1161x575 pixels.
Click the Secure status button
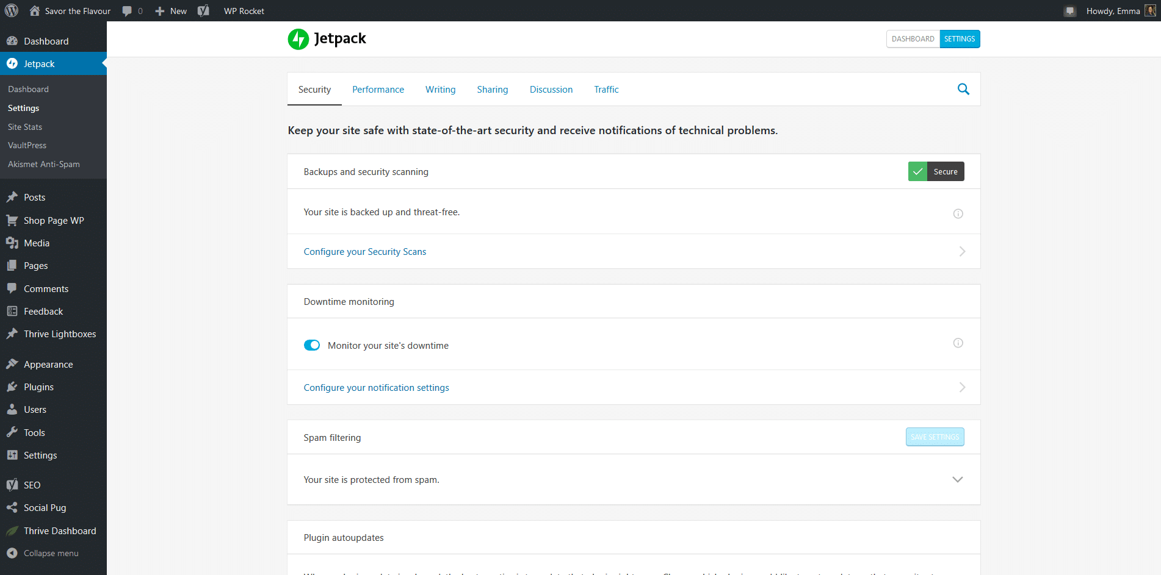[936, 171]
